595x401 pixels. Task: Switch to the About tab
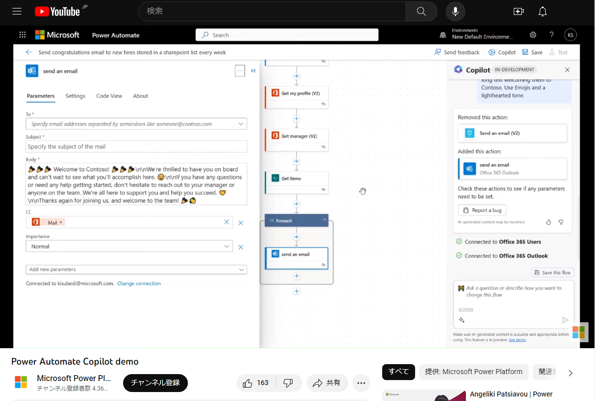point(141,96)
